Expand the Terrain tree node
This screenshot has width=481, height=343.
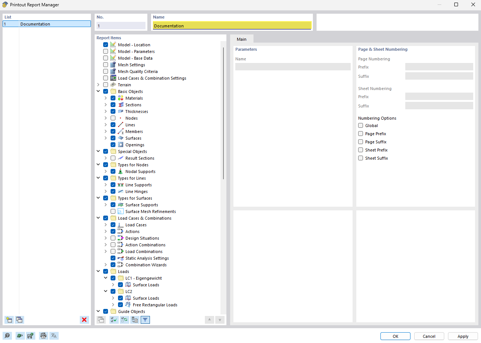pyautogui.click(x=98, y=85)
